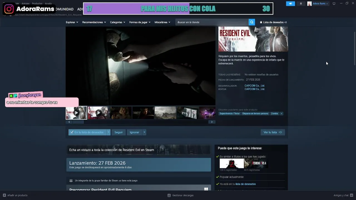Expand the Ignorar options arrow
This screenshot has height=200, width=356.
tap(144, 132)
